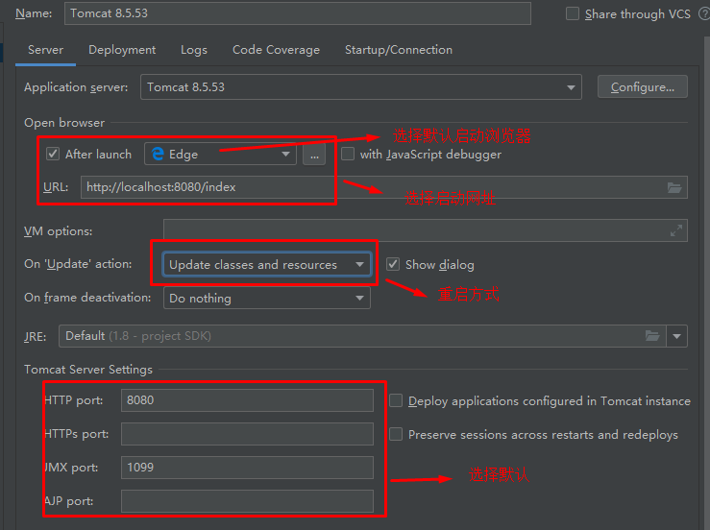Click the empty HTTPs port field
The width and height of the screenshot is (710, 530).
point(247,434)
